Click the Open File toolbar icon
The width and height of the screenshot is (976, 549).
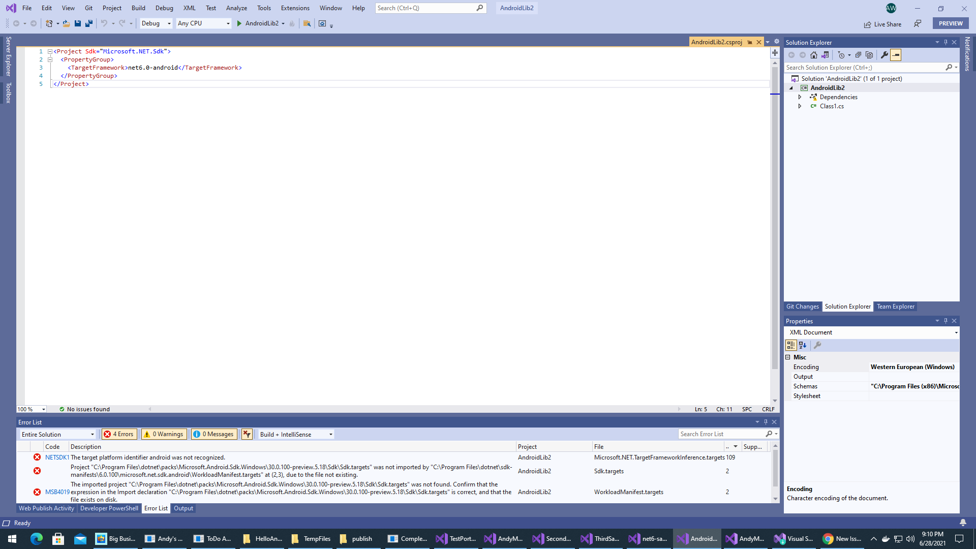66,23
